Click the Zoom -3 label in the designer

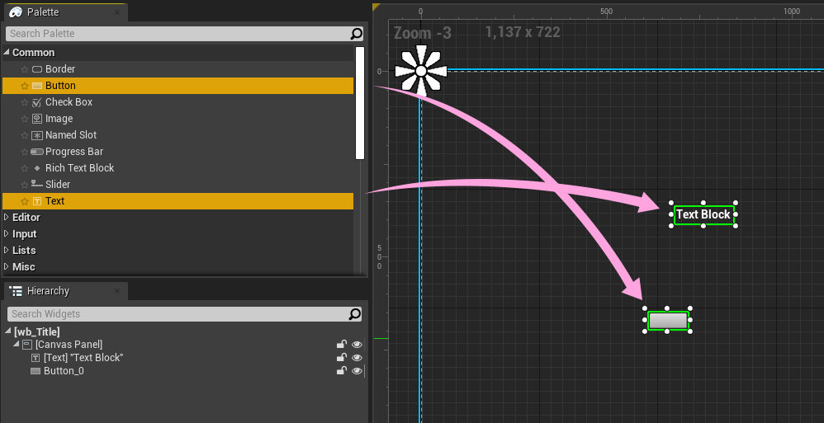pyautogui.click(x=423, y=33)
